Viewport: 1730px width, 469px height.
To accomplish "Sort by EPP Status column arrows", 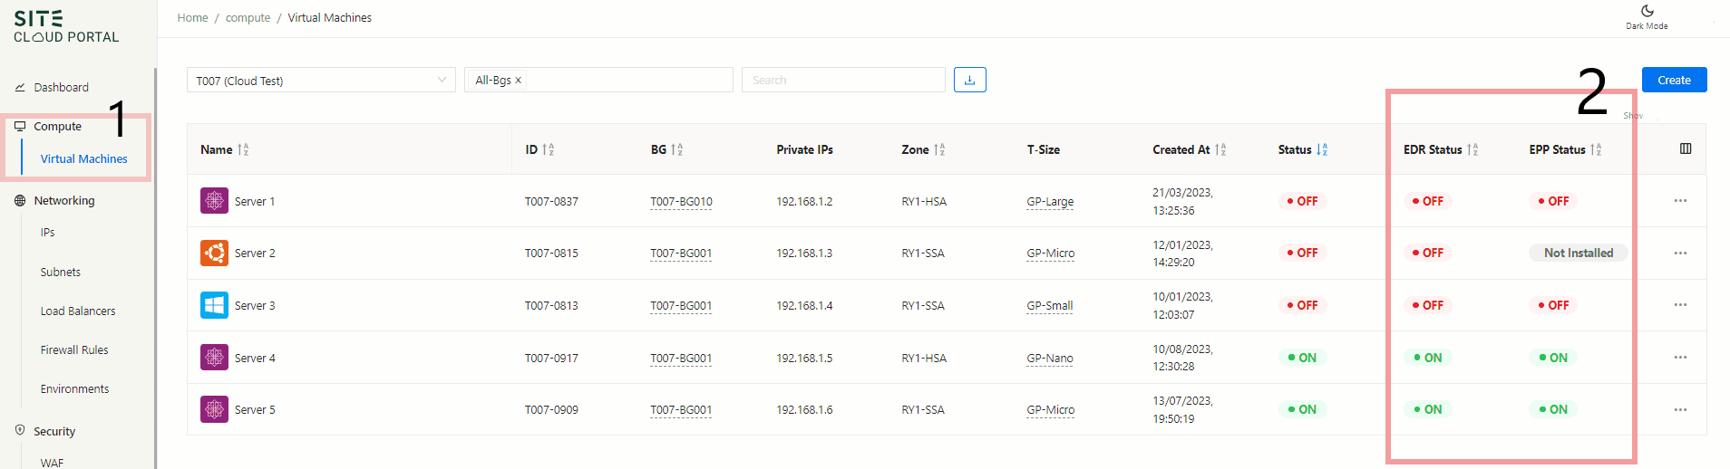I will coord(1596,149).
